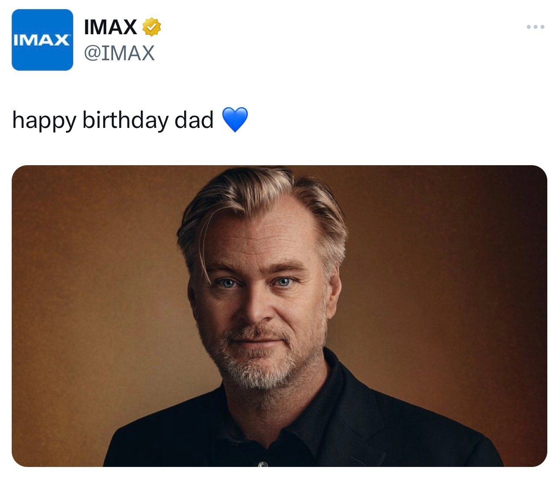Open the three-dot more options menu
This screenshot has height=483, width=559.
[x=535, y=27]
